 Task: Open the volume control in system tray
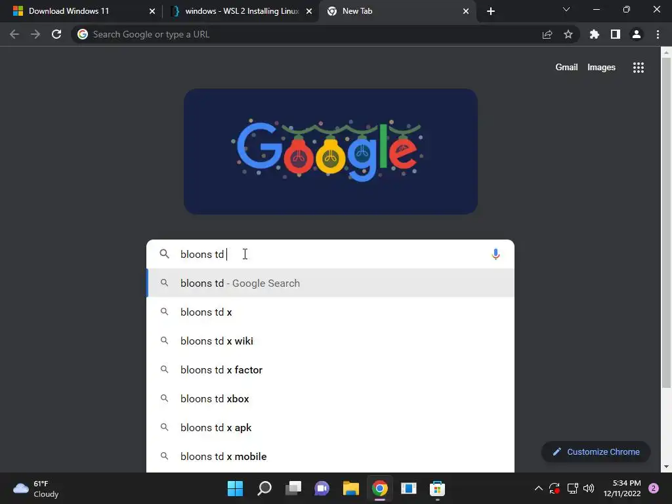click(589, 488)
